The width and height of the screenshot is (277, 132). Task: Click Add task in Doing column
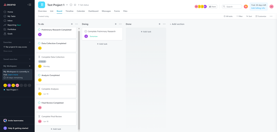[x=102, y=44]
